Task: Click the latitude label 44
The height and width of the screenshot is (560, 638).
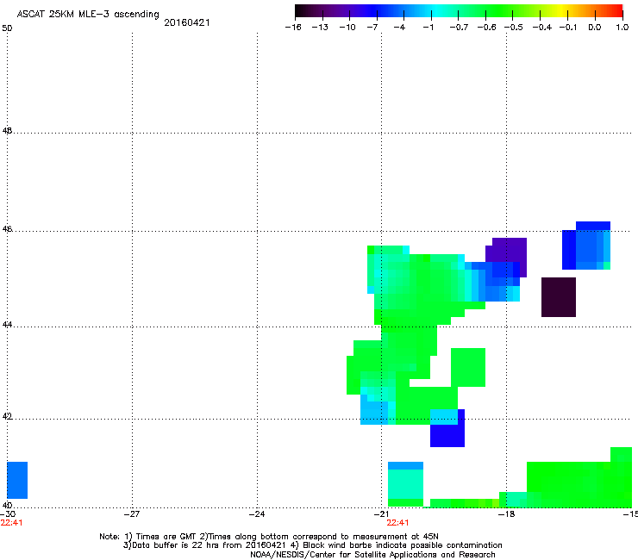Action: click(7, 325)
